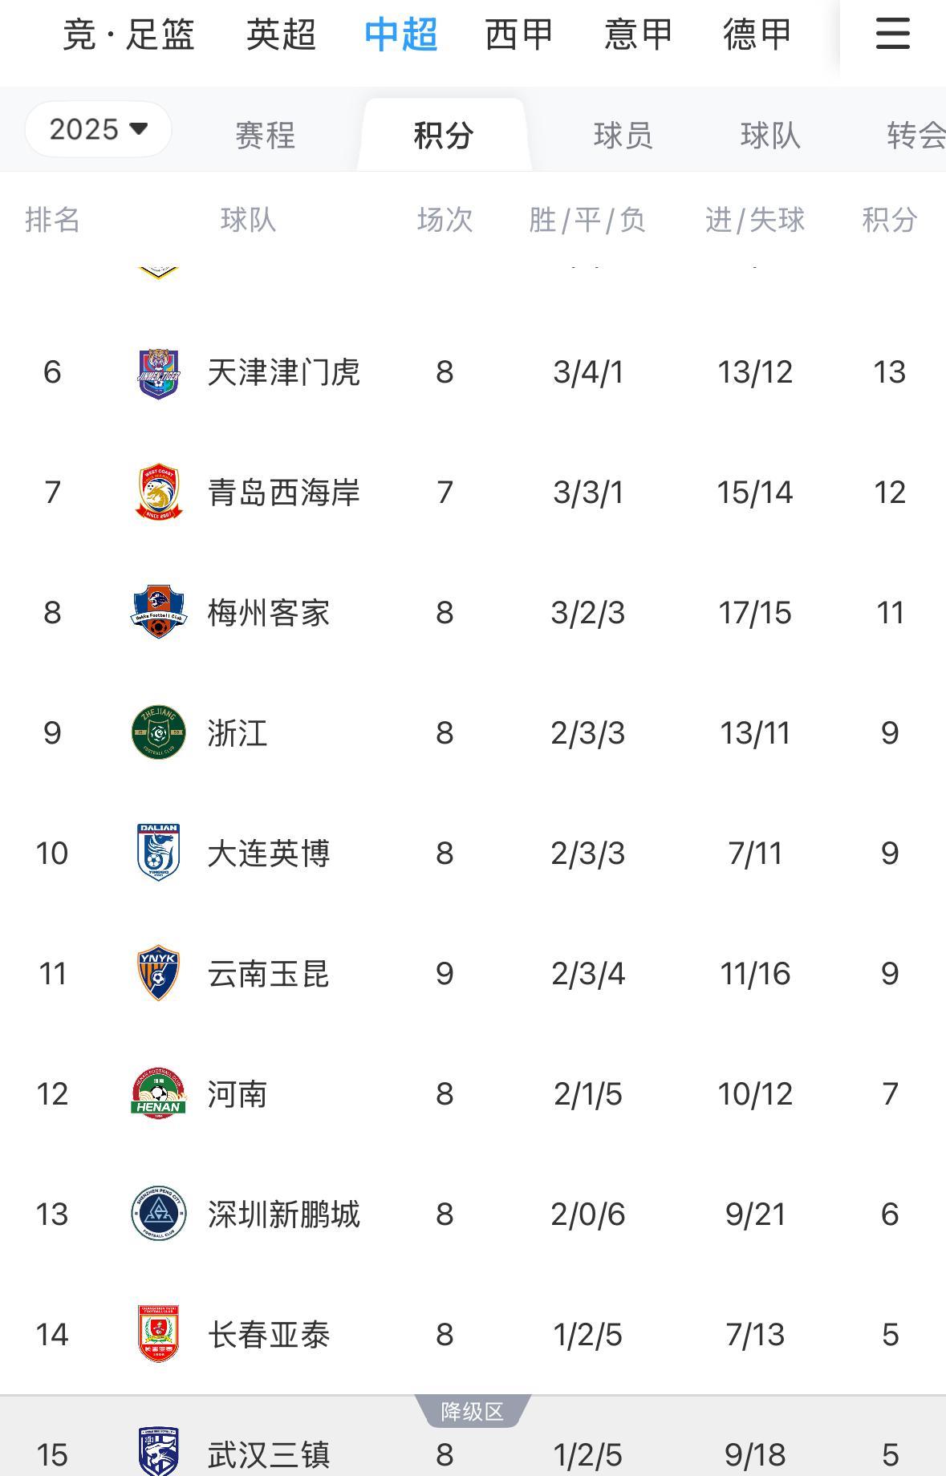Tap the 天津津门虎 team logo
Viewport: 946px width, 1476px height.
click(x=159, y=373)
